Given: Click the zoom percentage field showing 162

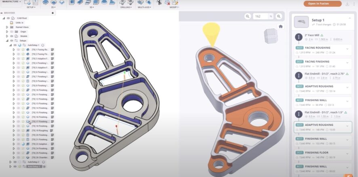Looking at the screenshot, I should point(263,17).
